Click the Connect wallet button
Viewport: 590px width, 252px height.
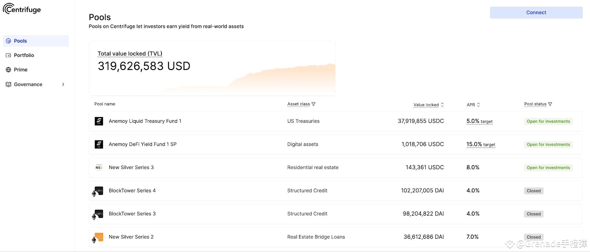coord(536,13)
